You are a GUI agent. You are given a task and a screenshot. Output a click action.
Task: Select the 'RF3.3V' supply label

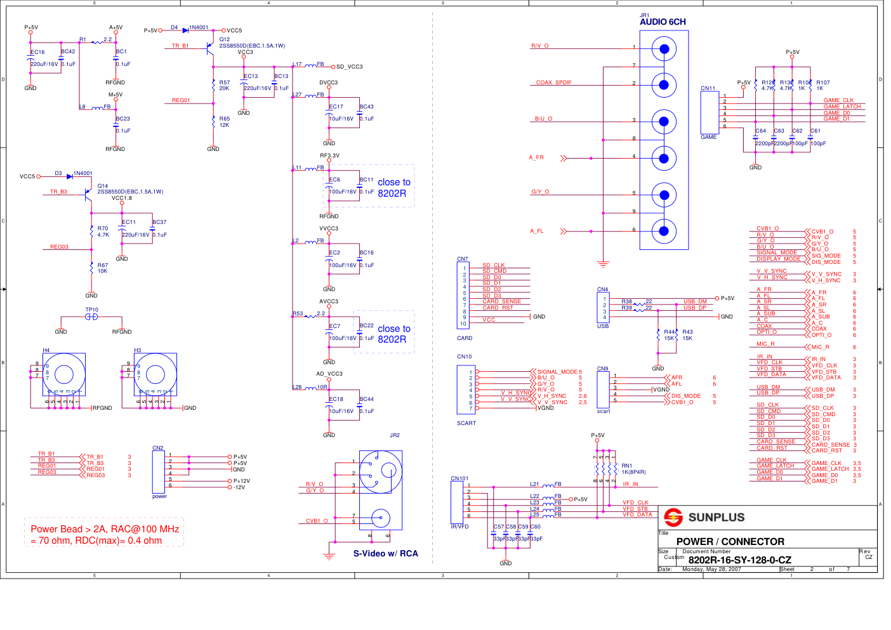coord(329,155)
